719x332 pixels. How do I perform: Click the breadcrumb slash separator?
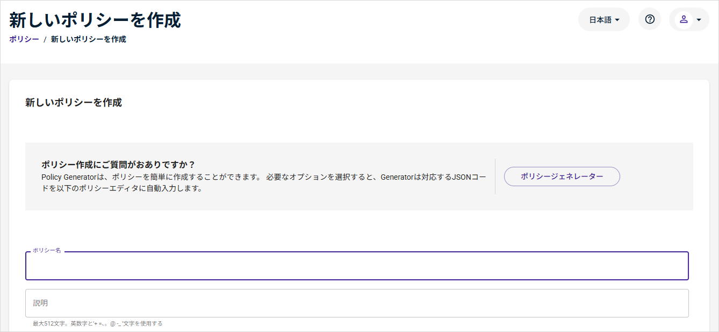point(45,39)
